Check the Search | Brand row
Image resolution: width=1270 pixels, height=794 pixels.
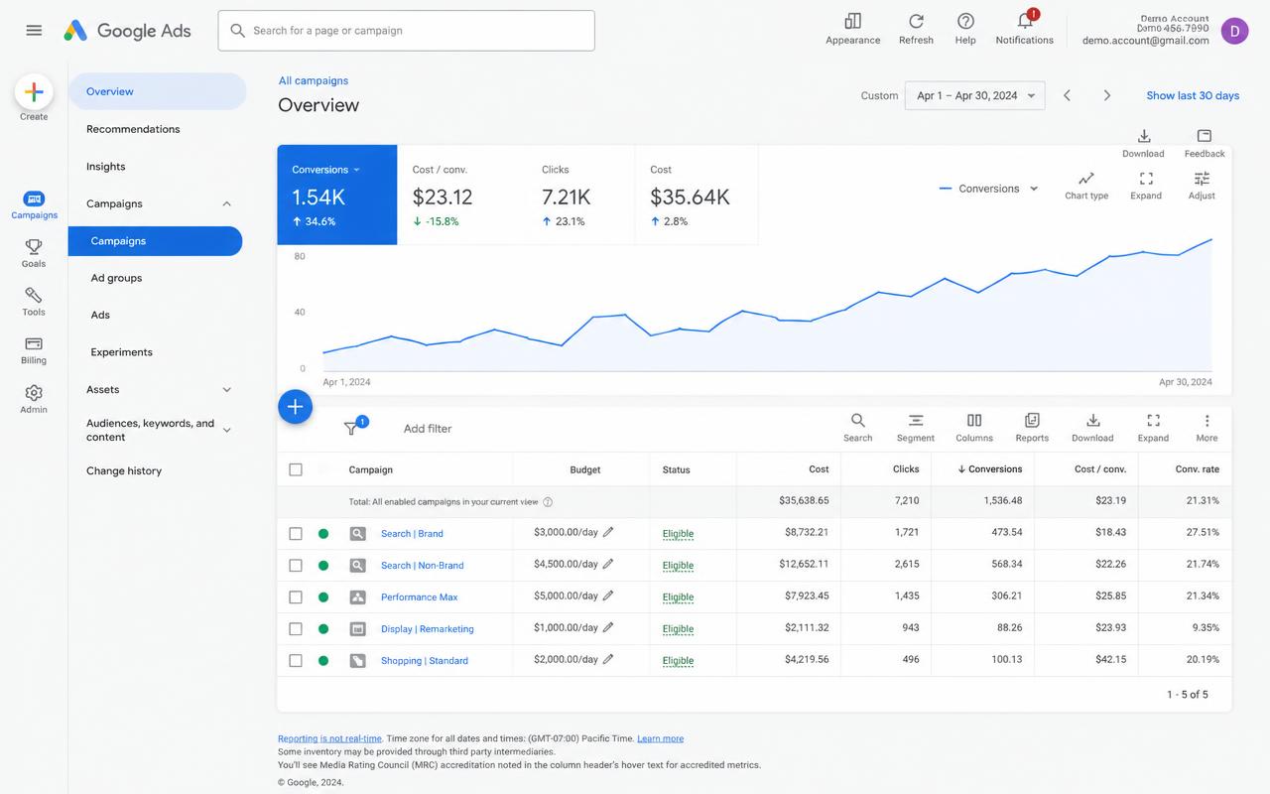(x=296, y=534)
